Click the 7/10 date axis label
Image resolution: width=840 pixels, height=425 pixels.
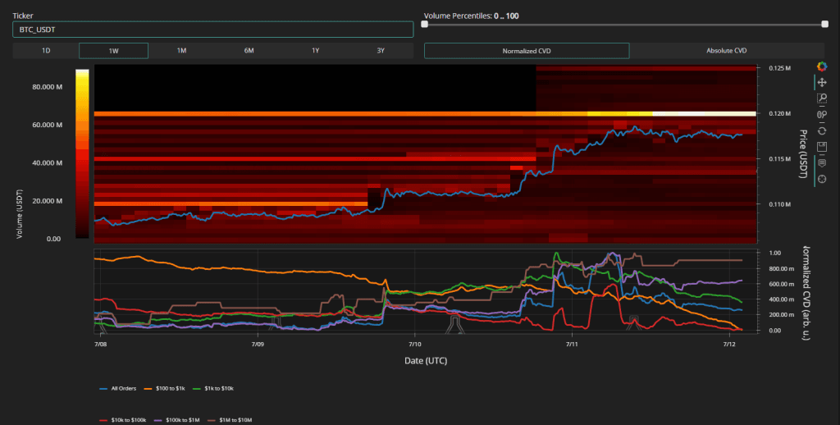click(414, 344)
